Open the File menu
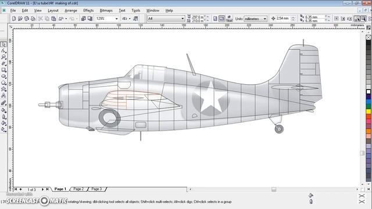 (13, 10)
